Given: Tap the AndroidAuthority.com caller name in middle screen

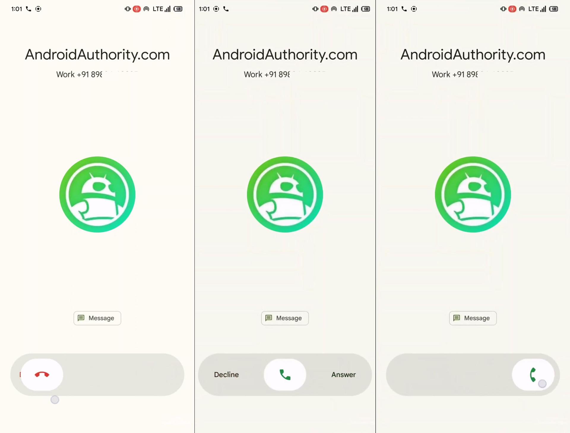Looking at the screenshot, I should [x=285, y=55].
